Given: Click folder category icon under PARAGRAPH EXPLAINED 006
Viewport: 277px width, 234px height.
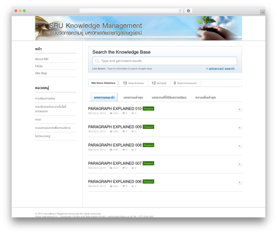Looking at the screenshot, I should [x=111, y=186].
